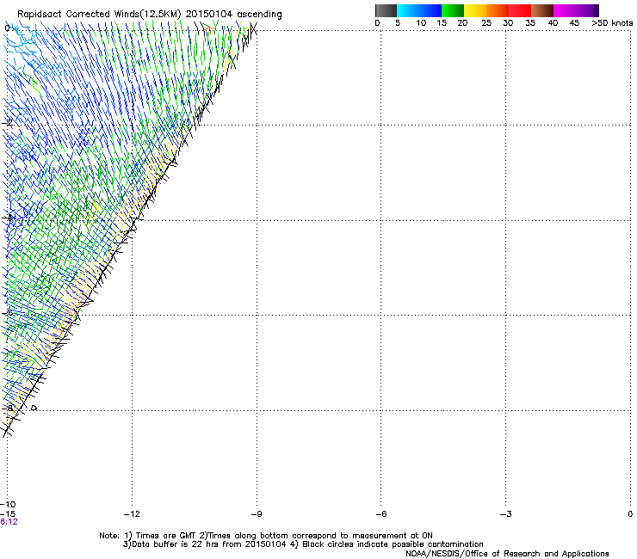Image resolution: width=637 pixels, height=559 pixels.
Task: Pick the blue 10-15 knots legend swatch
Action: click(x=430, y=10)
